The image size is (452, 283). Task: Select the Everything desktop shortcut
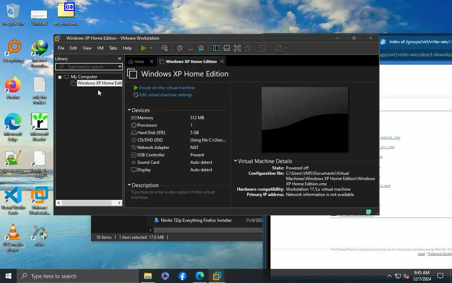pos(13,52)
